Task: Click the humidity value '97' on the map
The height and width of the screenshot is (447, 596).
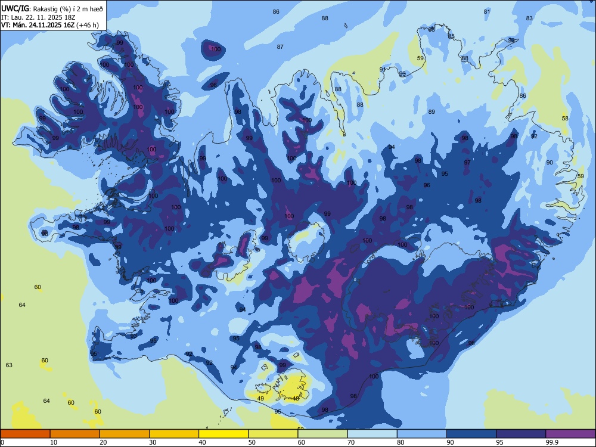Action: point(467,162)
